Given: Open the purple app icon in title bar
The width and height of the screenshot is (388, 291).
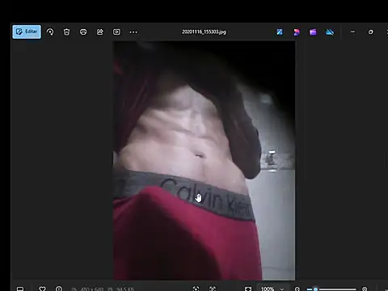Looking at the screenshot, I should point(313,32).
